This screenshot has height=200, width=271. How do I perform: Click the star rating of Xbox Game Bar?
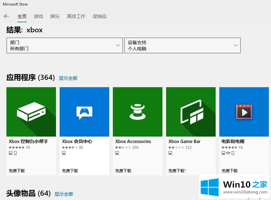(x=176, y=148)
